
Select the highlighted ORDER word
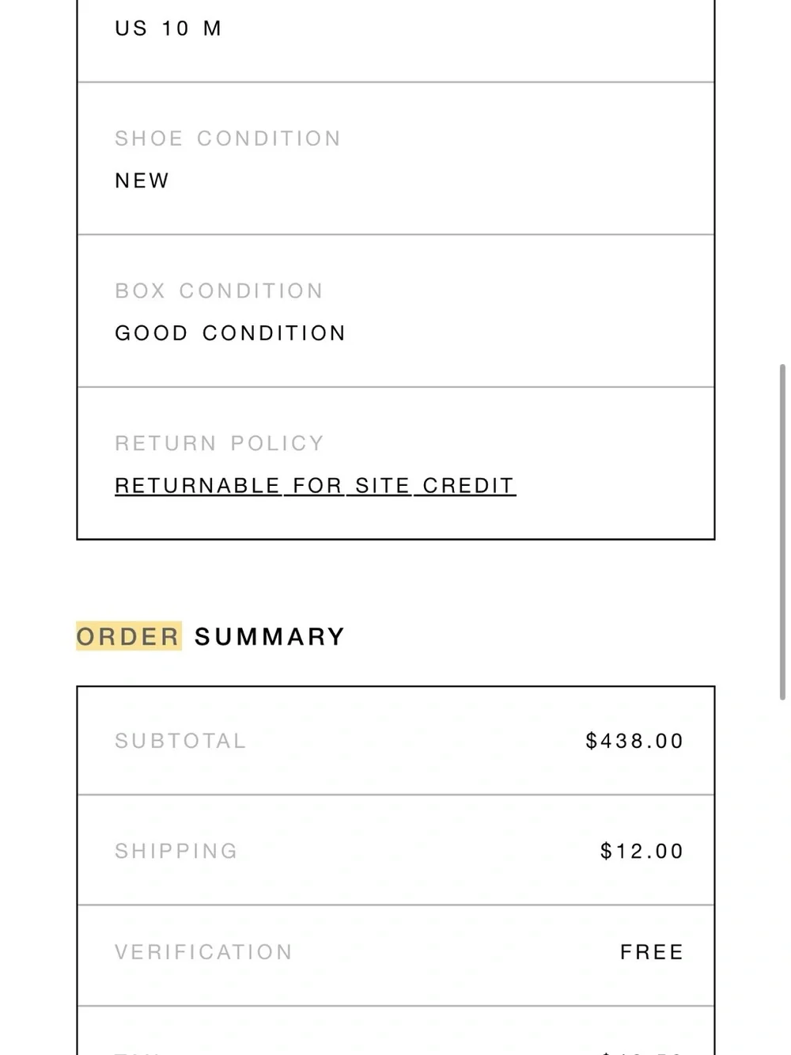point(128,636)
